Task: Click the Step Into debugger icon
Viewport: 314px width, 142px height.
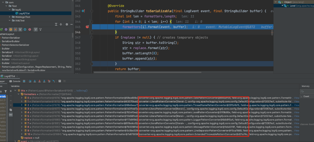Action: tap(35, 81)
